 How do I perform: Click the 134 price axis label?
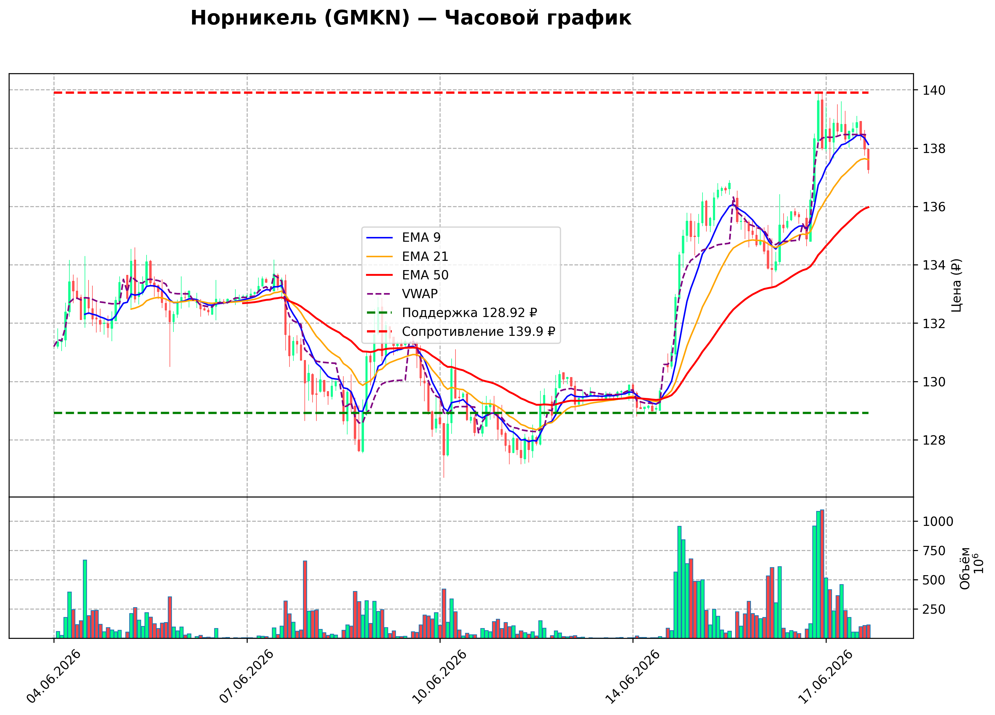pos(934,265)
